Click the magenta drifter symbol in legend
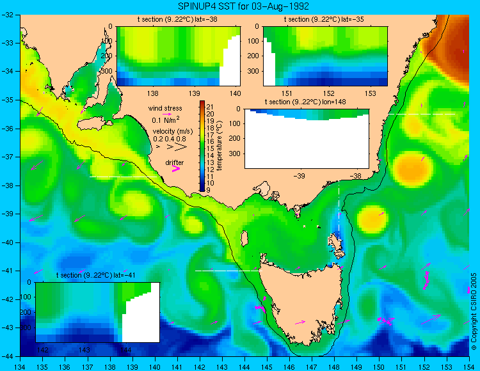This screenshot has width=480, height=371. 176,168
